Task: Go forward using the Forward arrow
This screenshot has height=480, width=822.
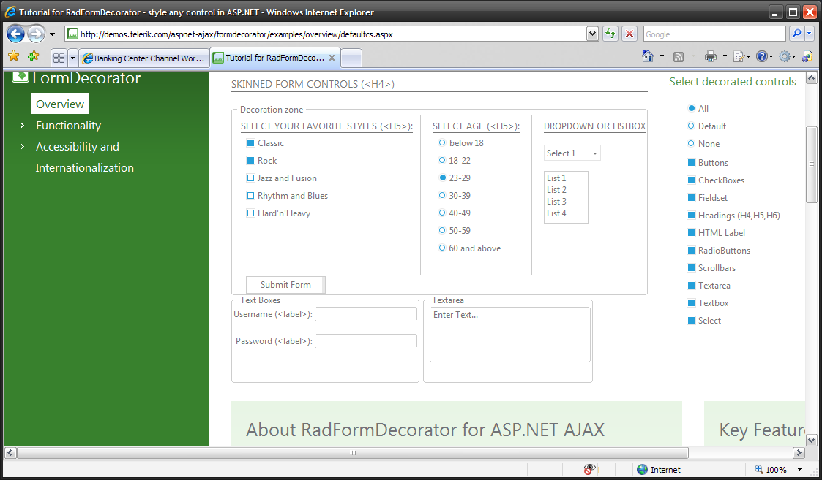Action: tap(36, 34)
